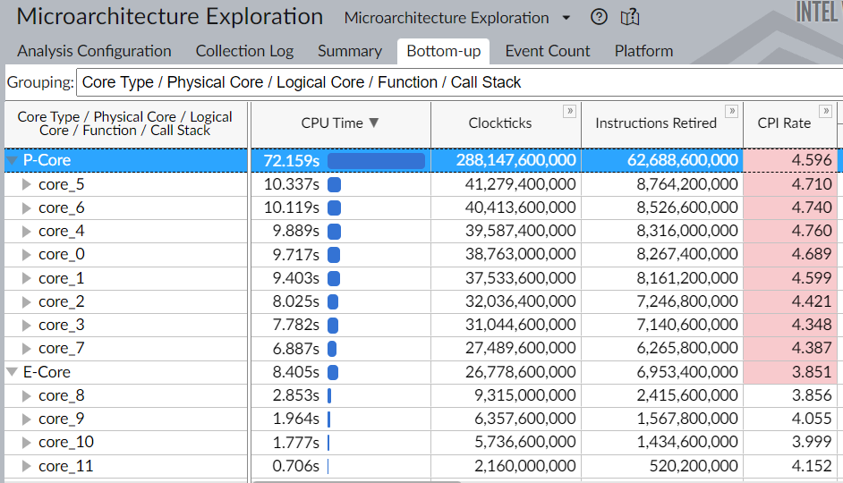The width and height of the screenshot is (843, 483).
Task: Expand the core_11 row
Action: tap(27, 466)
